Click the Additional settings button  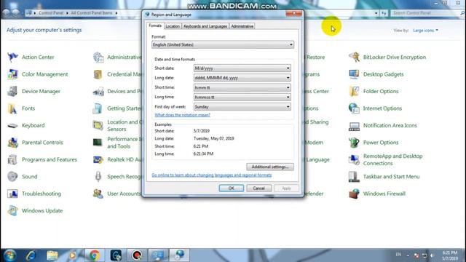point(270,167)
